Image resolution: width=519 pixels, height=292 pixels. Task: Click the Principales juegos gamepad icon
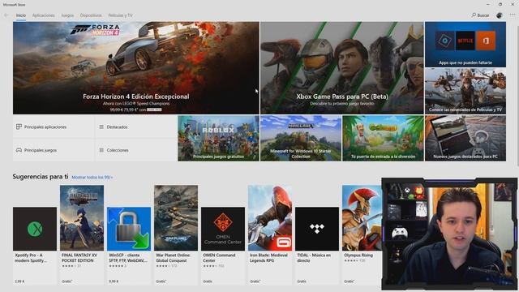[19, 150]
